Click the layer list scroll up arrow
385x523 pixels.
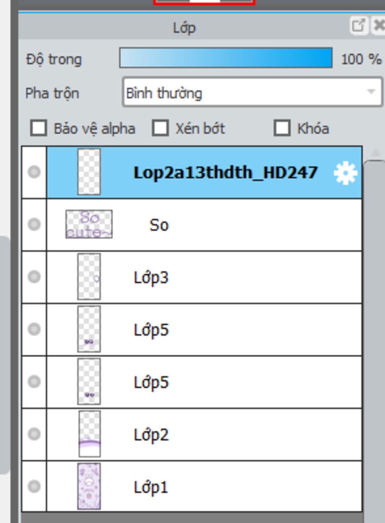pyautogui.click(x=375, y=153)
